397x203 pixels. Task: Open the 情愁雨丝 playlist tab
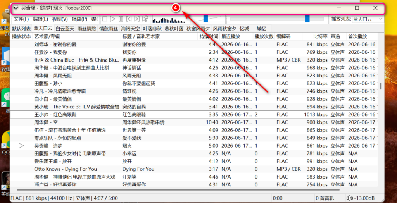click(109, 28)
